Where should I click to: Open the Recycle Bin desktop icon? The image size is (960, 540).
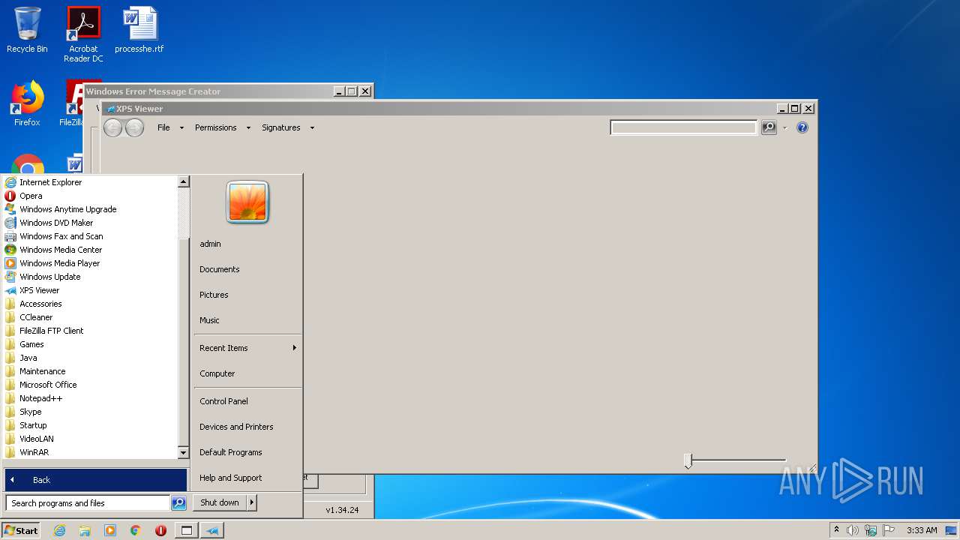click(27, 30)
